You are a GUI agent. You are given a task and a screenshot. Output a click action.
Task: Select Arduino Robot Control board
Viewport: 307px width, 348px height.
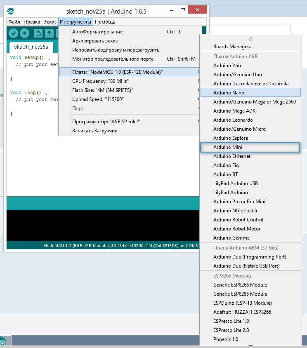click(x=250, y=220)
